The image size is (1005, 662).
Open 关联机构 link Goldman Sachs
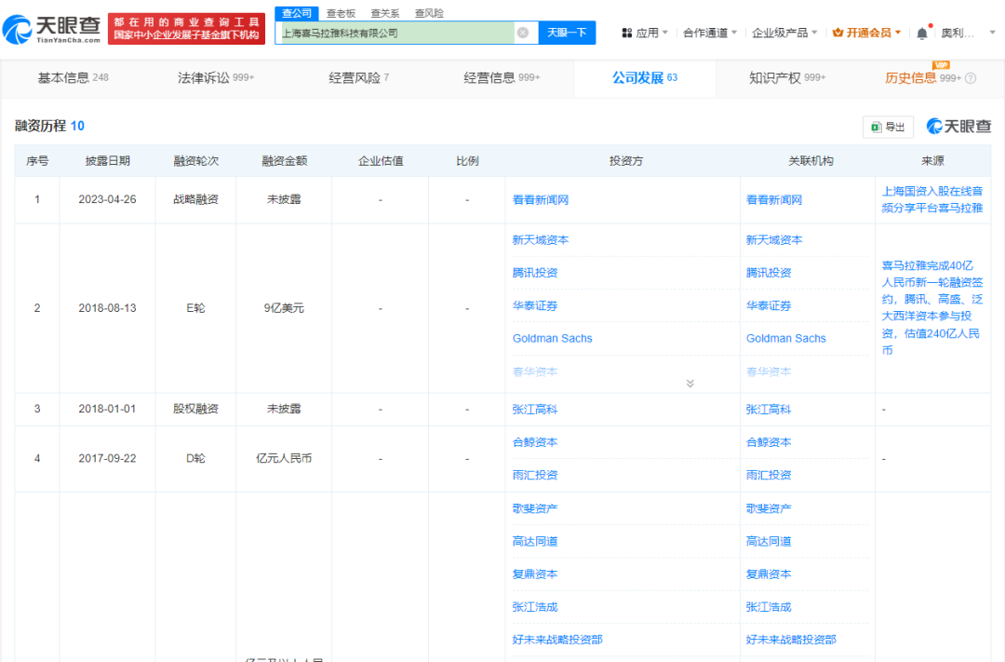pyautogui.click(x=786, y=339)
